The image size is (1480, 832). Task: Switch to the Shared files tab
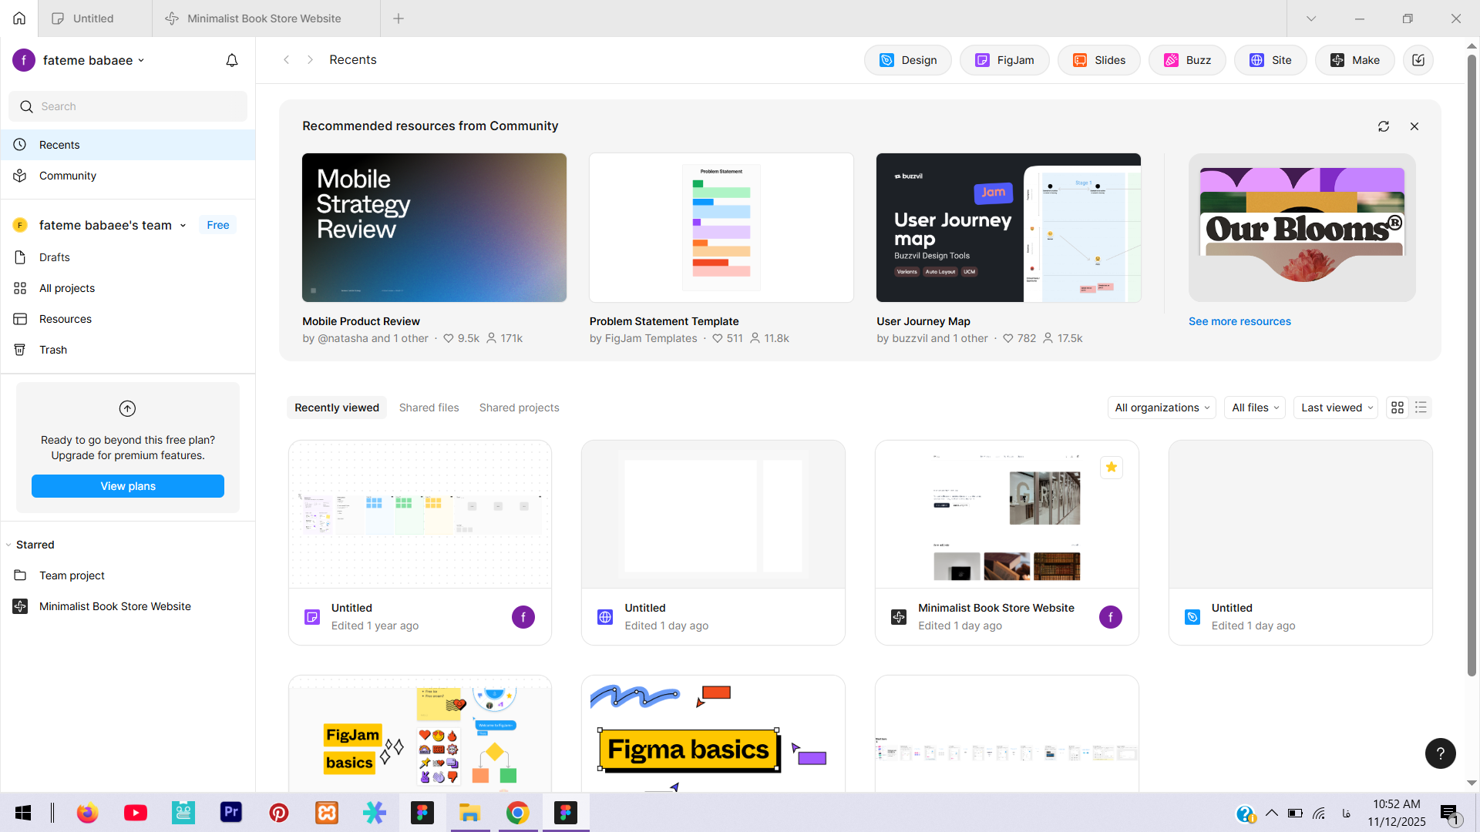click(429, 408)
